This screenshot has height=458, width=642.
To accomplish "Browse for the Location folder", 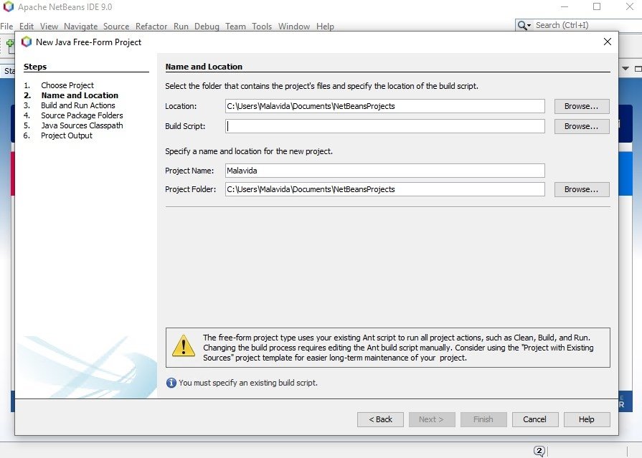I will click(582, 106).
